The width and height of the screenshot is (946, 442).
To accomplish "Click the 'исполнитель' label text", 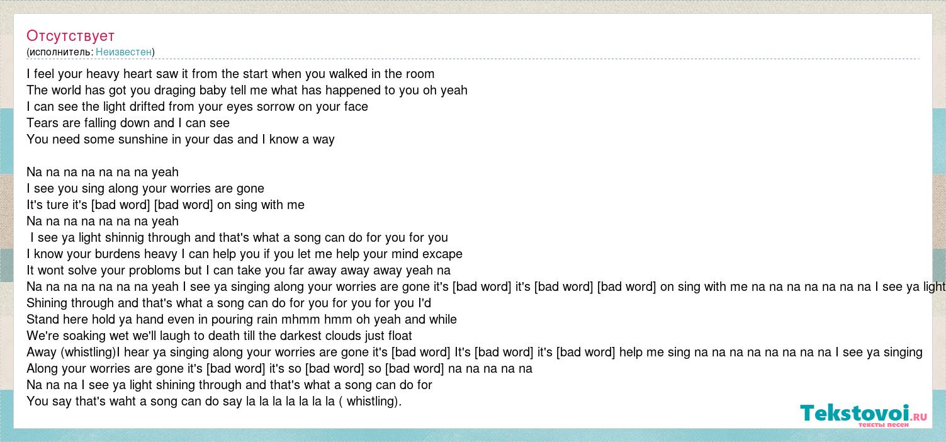I will point(61,52).
